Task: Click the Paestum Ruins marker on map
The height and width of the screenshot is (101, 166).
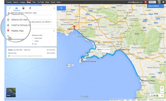Action: click(x=142, y=81)
